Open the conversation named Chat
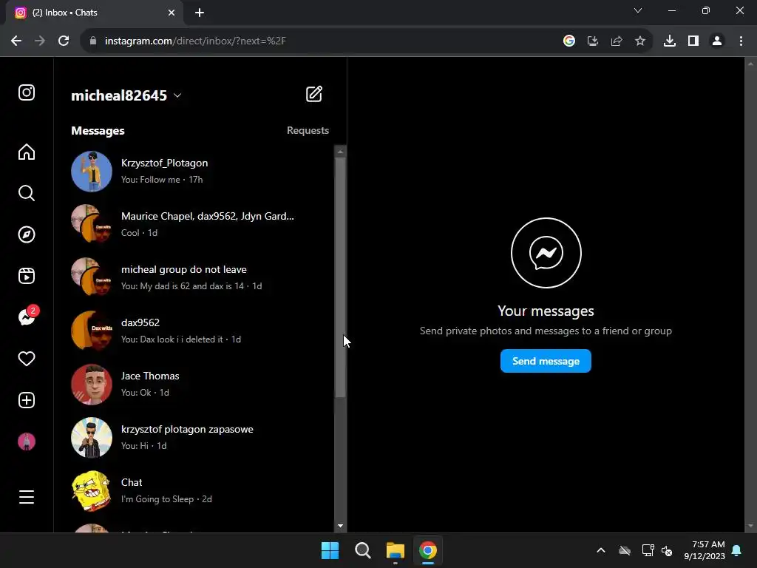 (x=194, y=491)
